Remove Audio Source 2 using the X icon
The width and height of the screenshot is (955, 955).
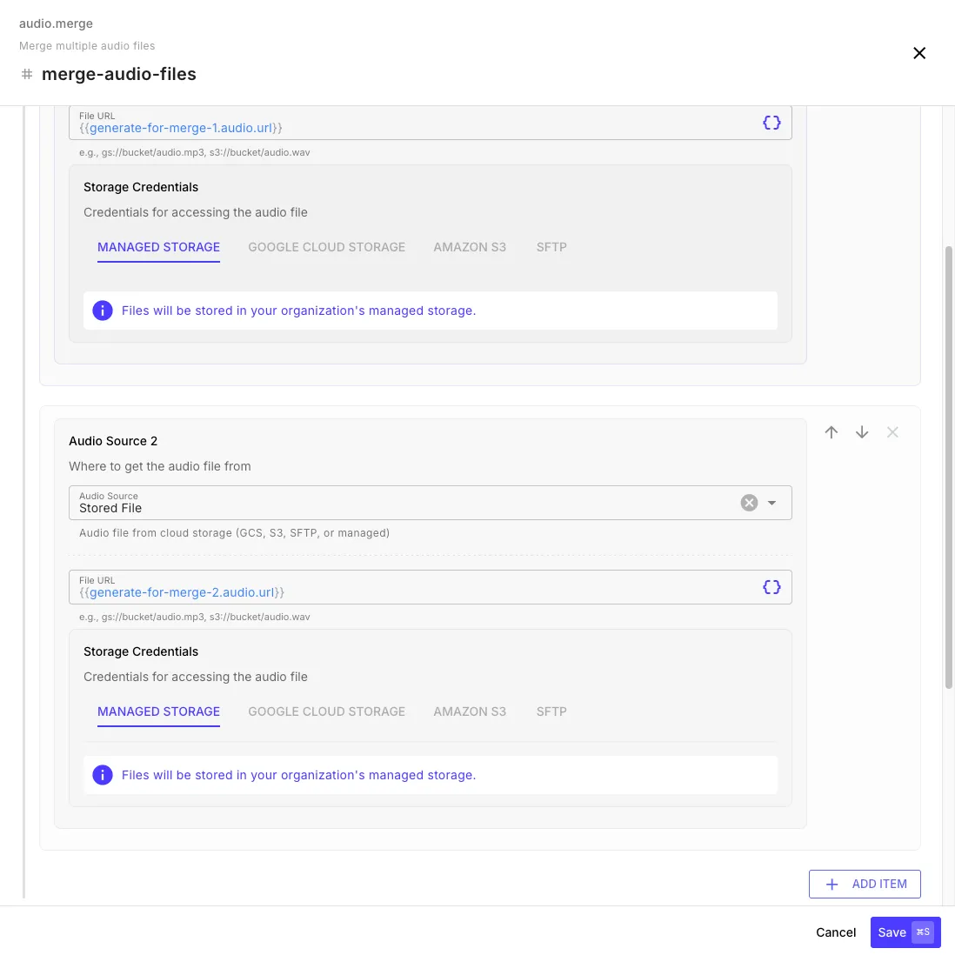click(892, 431)
